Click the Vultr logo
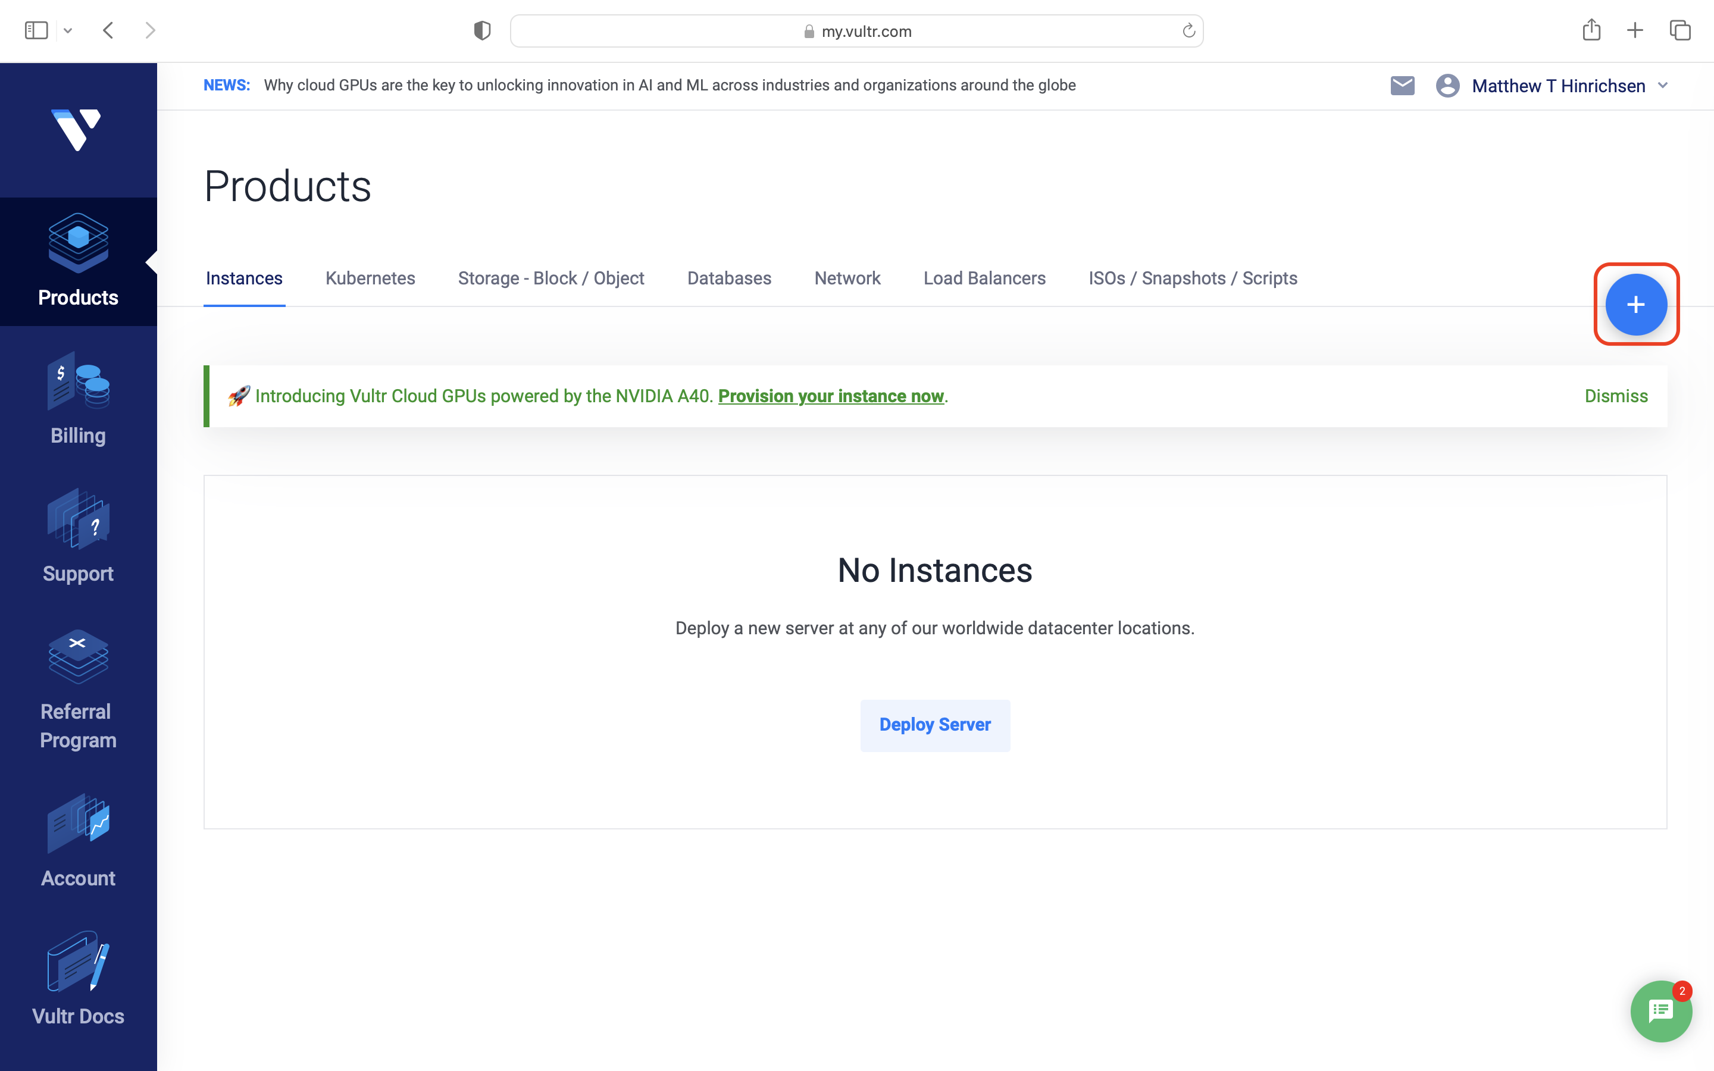This screenshot has width=1714, height=1071. tap(77, 130)
